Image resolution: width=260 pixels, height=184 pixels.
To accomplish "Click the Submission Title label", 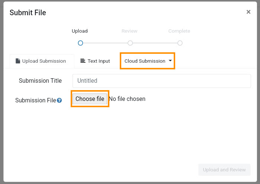I will coord(40,80).
